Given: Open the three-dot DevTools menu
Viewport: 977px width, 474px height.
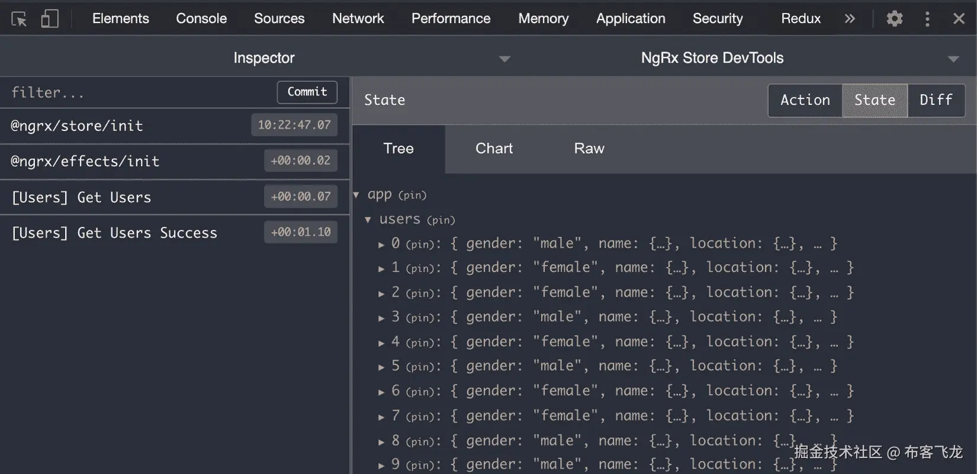Looking at the screenshot, I should click(x=927, y=19).
